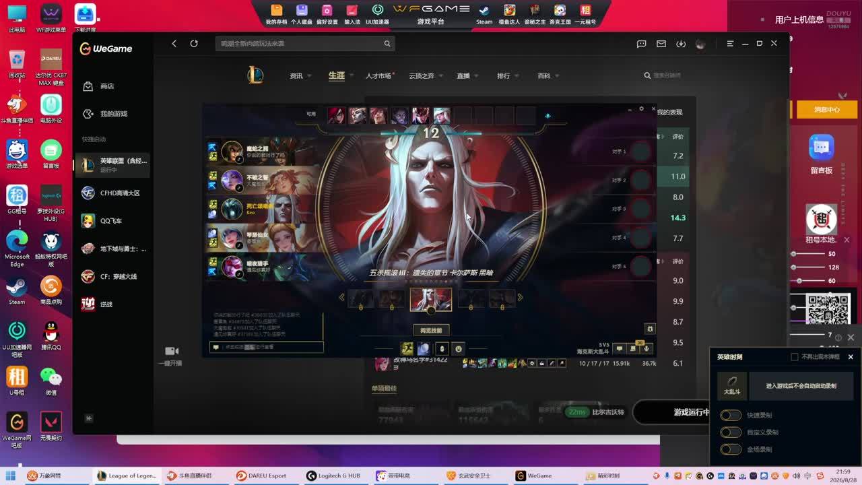Open the emote picker
862x485 pixels.
[x=459, y=348]
